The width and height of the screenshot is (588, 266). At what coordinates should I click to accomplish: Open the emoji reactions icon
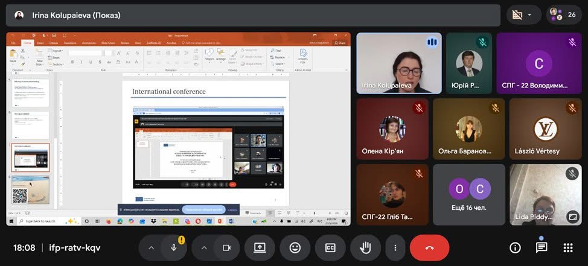pos(295,248)
